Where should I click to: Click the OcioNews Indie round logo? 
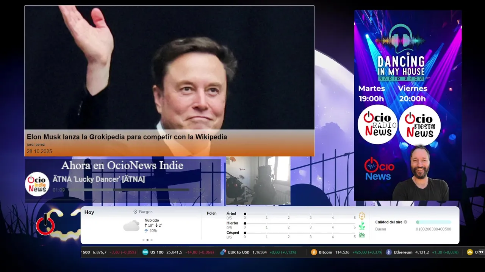(37, 184)
